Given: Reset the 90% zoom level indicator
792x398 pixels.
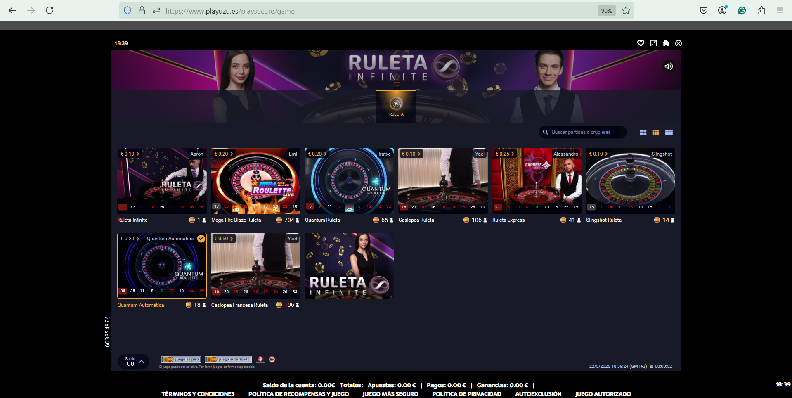Looking at the screenshot, I should pyautogui.click(x=606, y=11).
